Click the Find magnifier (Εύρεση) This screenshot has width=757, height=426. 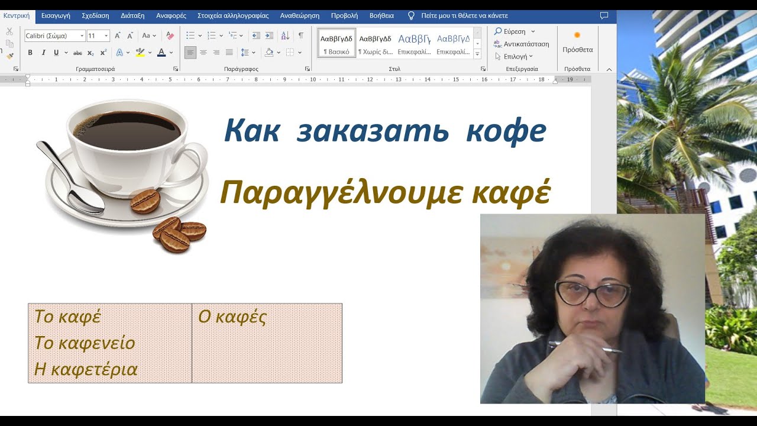498,31
